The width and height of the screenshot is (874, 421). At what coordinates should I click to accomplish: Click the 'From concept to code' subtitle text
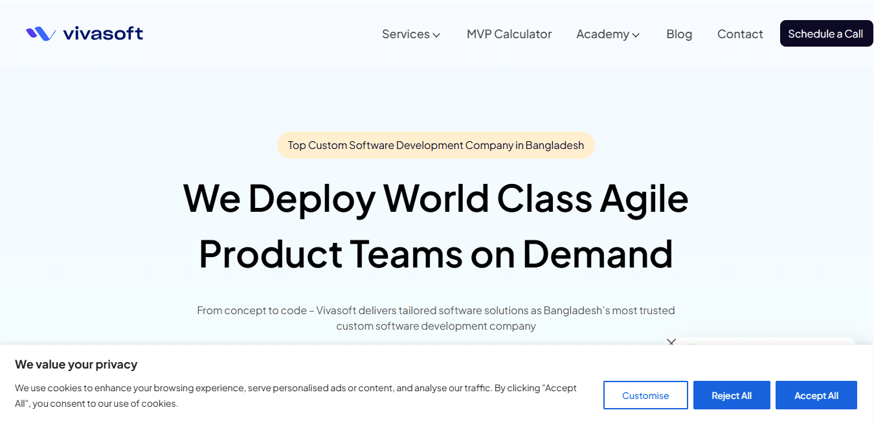(436, 318)
